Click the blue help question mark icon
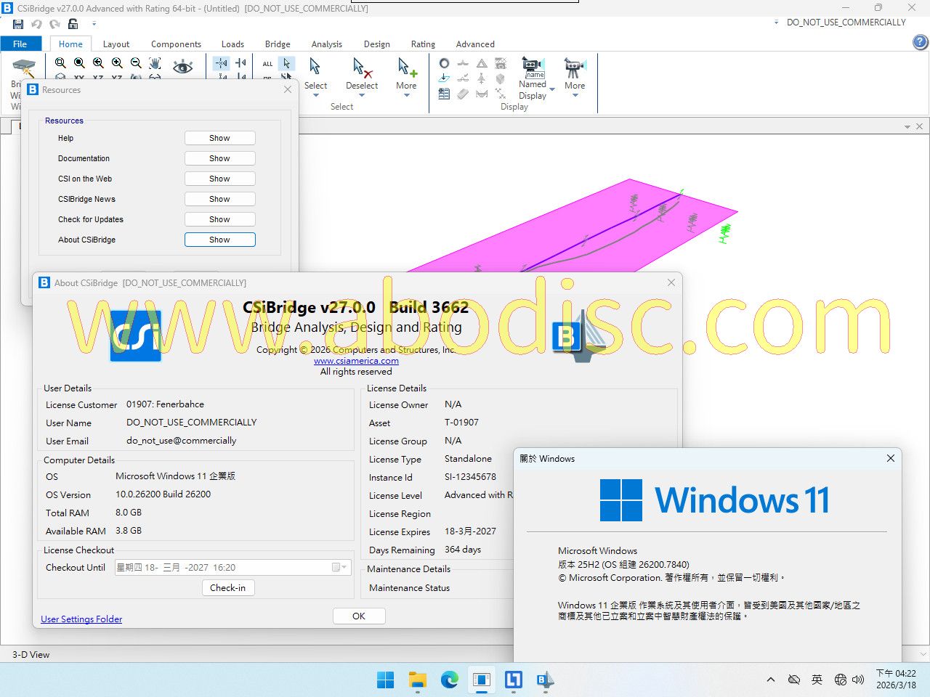 pyautogui.click(x=919, y=43)
